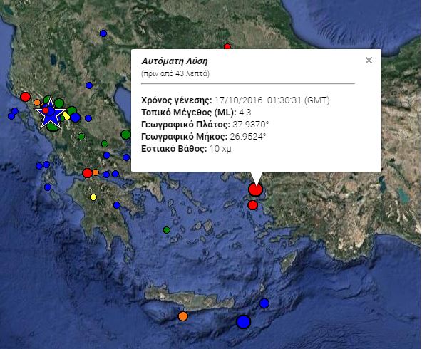Select the large green marker at popup's left edge

click(x=126, y=134)
